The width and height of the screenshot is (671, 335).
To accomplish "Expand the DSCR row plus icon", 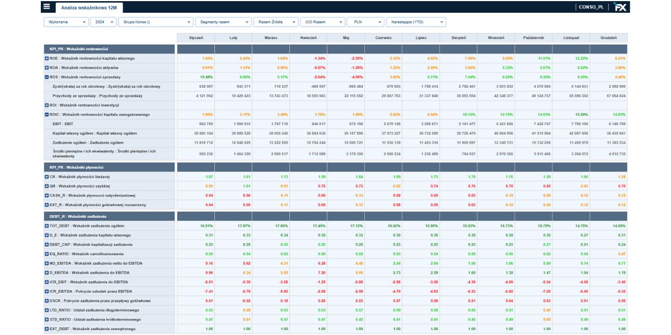I will [47, 300].
